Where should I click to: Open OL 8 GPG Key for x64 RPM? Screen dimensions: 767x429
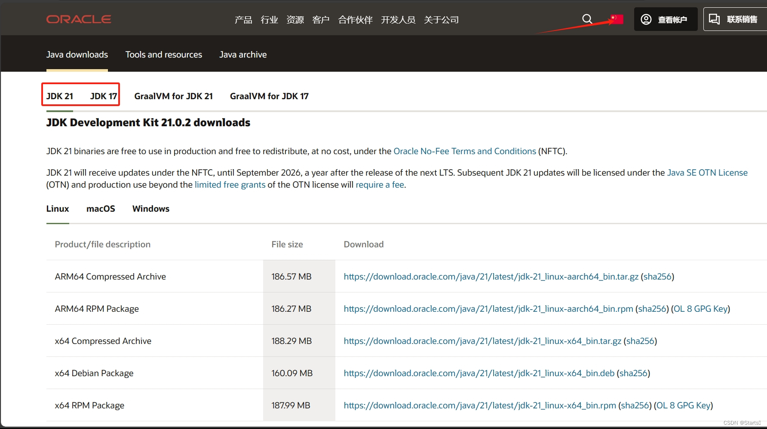[683, 405]
